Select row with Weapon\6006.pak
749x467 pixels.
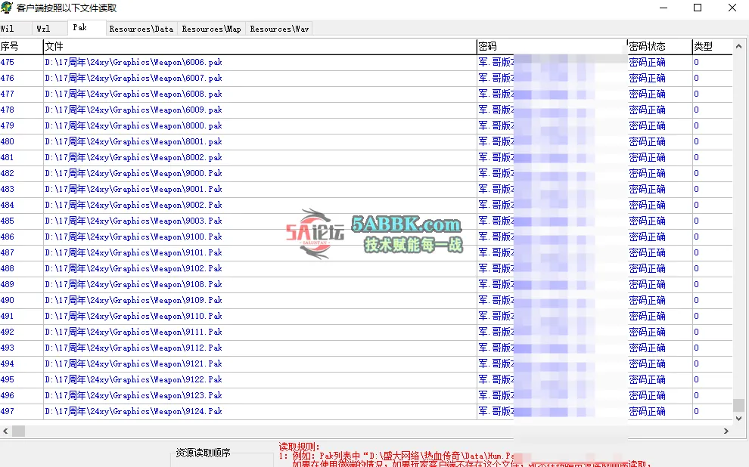pos(366,62)
